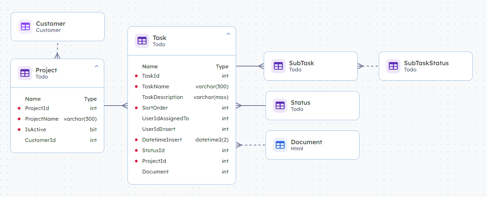This screenshot has height=197, width=487.
Task: Click the Task table icon
Action: (142, 41)
